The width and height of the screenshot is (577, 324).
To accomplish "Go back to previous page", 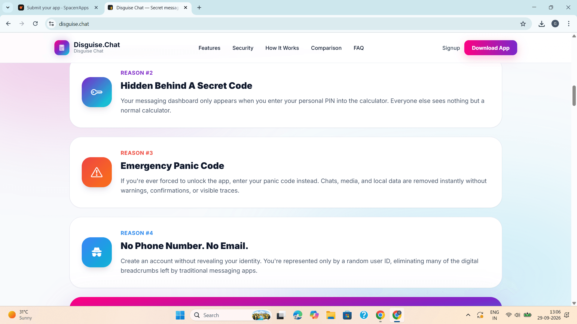I will click(8, 24).
